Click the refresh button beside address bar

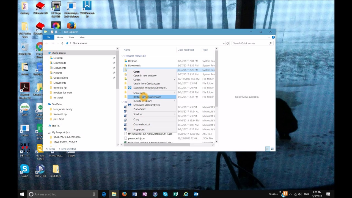227,43
